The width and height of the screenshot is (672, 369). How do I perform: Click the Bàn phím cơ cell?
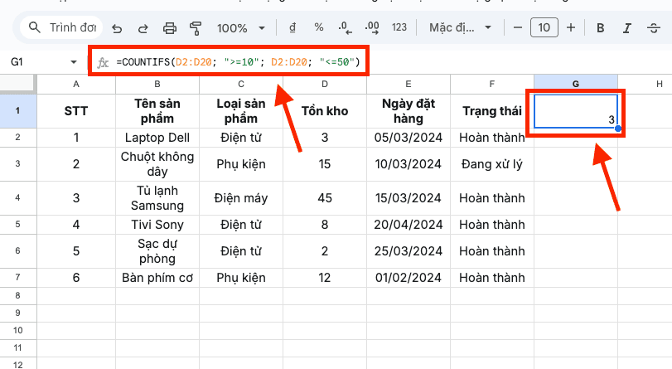[x=157, y=278]
